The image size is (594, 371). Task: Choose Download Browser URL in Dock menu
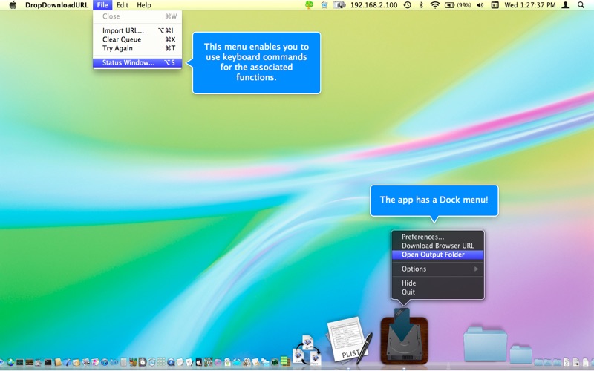tap(437, 246)
